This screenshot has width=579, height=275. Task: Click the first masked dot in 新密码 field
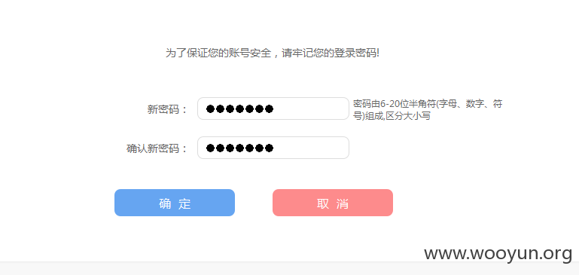pos(210,108)
